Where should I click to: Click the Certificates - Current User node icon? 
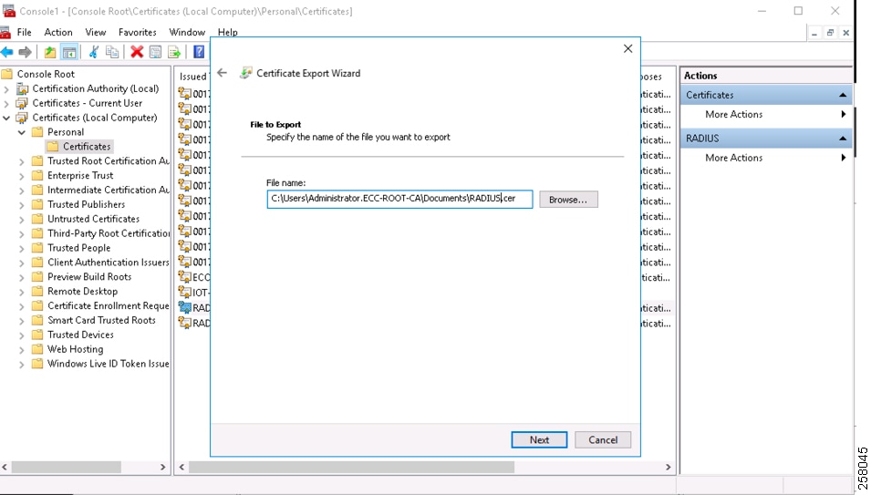coord(22,103)
